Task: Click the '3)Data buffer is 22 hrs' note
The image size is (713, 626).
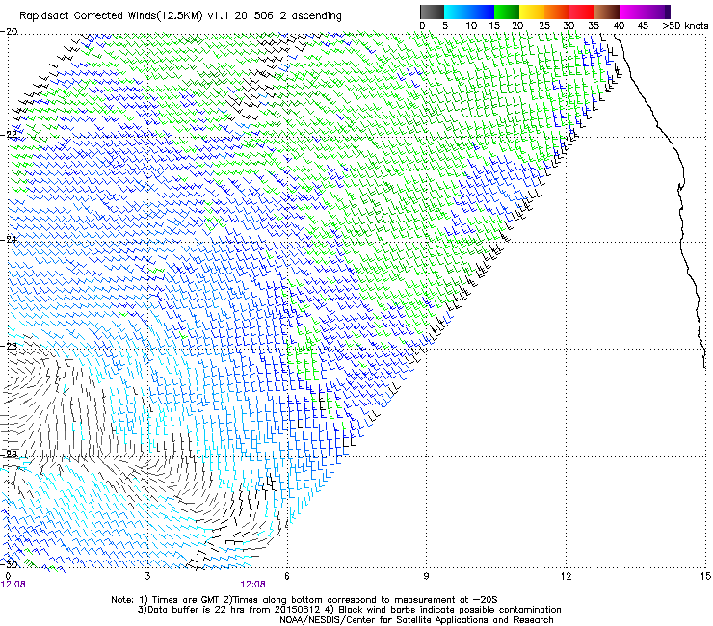Action: tap(190, 610)
